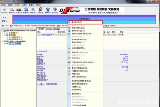Open the 硬盘(D) menu
160x107 pixels.
[x=10, y=5]
